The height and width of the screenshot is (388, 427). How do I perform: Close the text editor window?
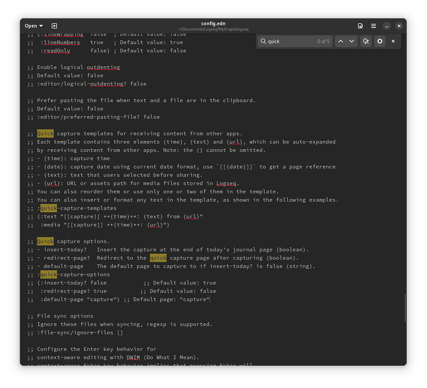pos(399,26)
